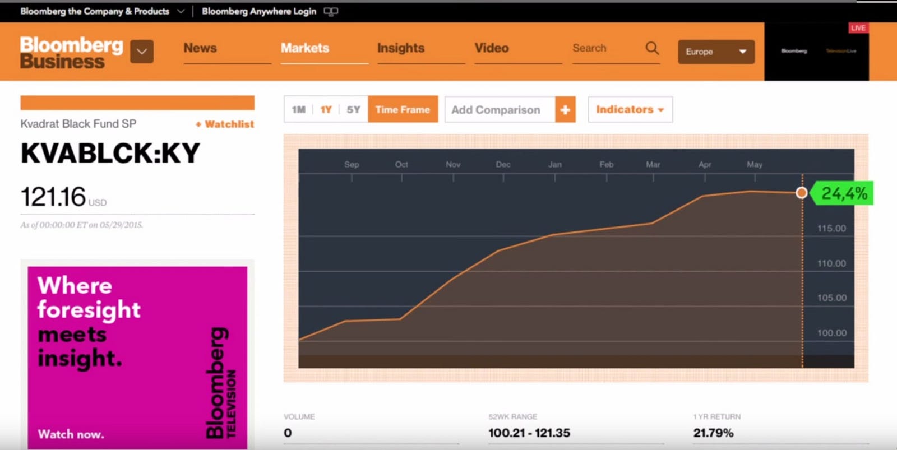Viewport: 897px width, 450px height.
Task: Open the Bloomberg Business dropdown arrow button
Action: pos(142,52)
